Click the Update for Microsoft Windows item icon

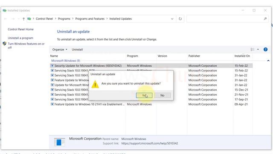pyautogui.click(x=52, y=85)
